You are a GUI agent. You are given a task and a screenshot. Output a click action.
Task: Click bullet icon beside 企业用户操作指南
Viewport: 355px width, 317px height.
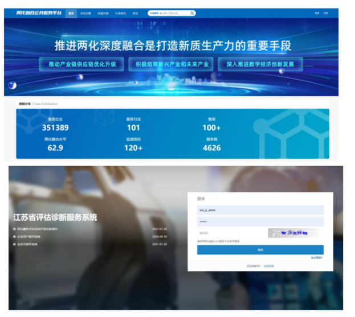click(x=14, y=236)
